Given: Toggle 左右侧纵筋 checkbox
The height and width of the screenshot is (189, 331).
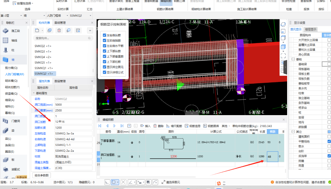Looking at the screenshot, I should coord(104,35).
